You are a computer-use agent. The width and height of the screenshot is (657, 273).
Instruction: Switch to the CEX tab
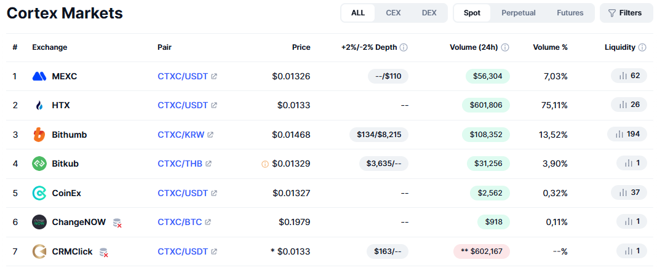(x=393, y=13)
